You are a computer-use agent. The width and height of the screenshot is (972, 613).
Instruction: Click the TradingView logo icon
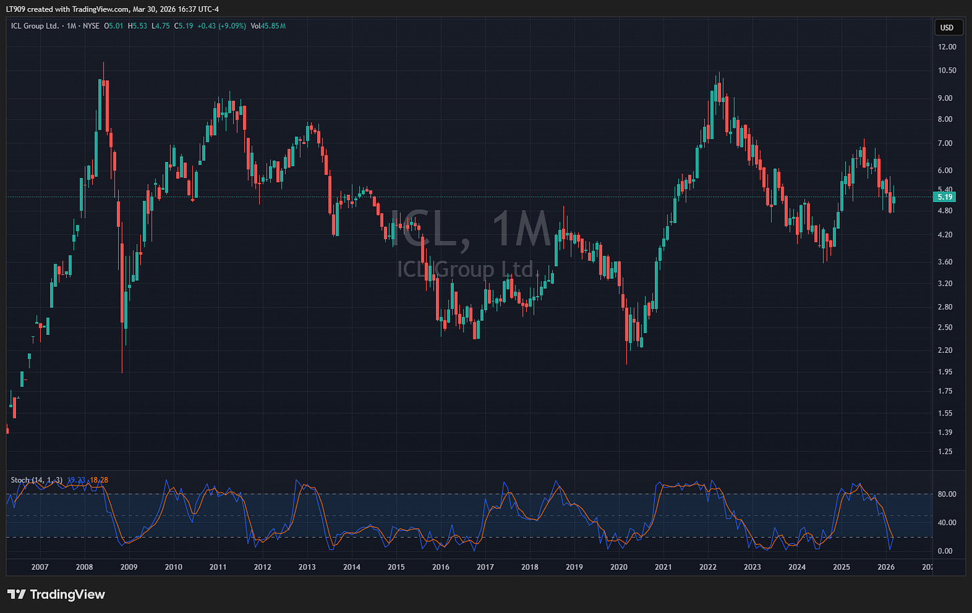pos(17,594)
